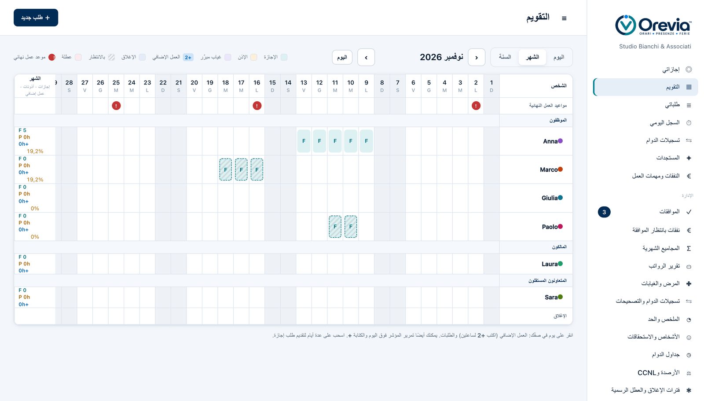The height and width of the screenshot is (401, 704).
Task: Click the deadline alert on day 2
Action: [x=476, y=106]
